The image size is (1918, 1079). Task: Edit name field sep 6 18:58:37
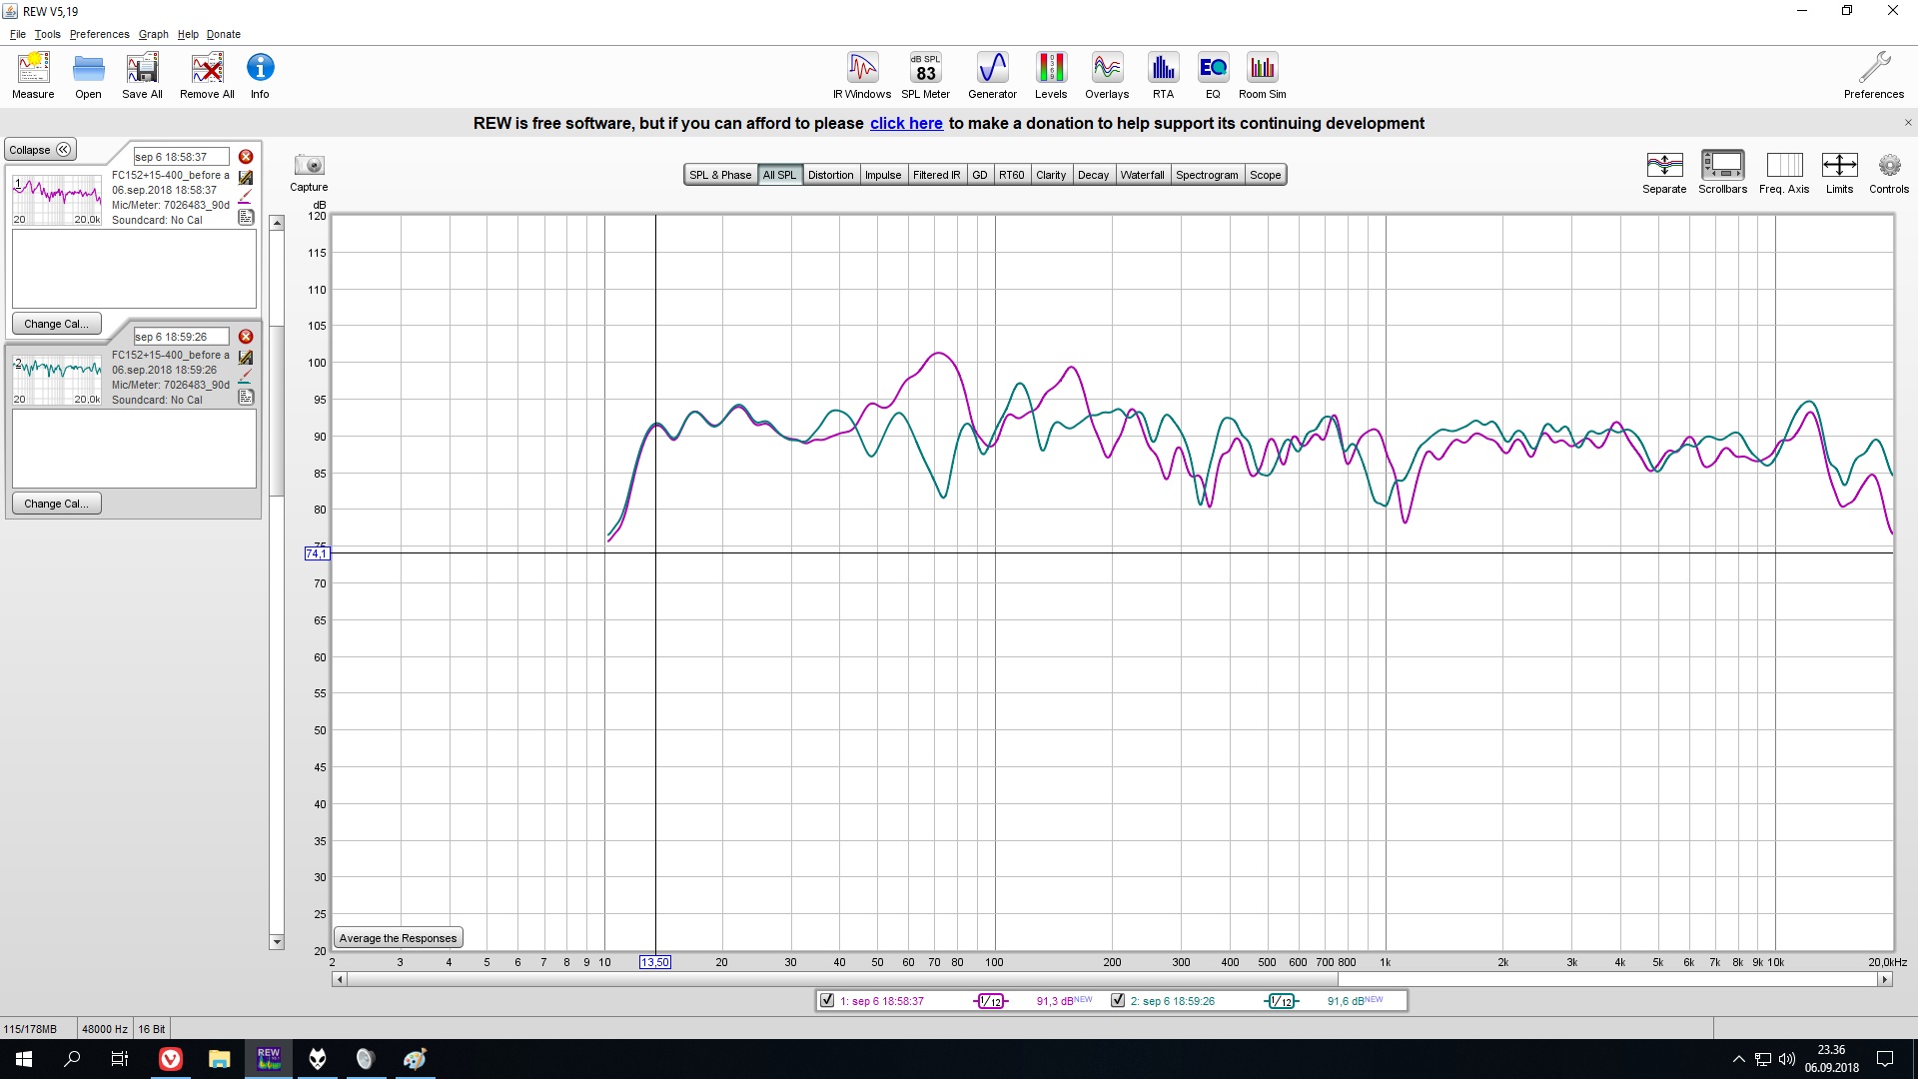pyautogui.click(x=181, y=157)
